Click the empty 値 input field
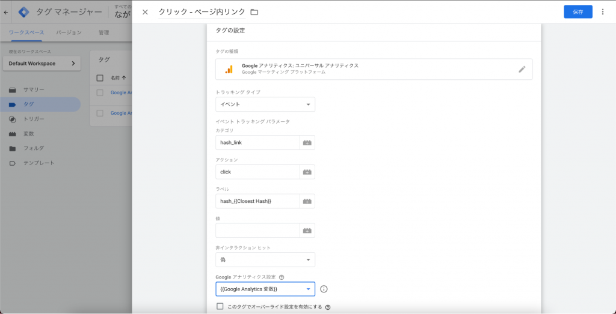The height and width of the screenshot is (314, 616). pos(257,231)
